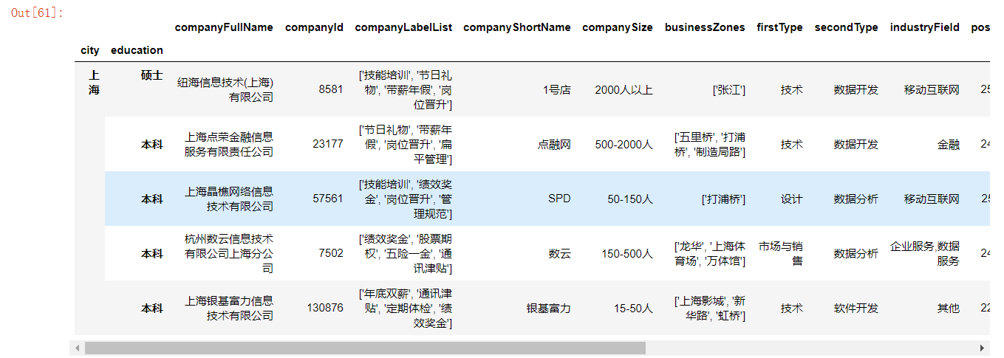Screen dimensions: 1004x358
Task: Select the companyFullName column header
Action: click(x=224, y=27)
